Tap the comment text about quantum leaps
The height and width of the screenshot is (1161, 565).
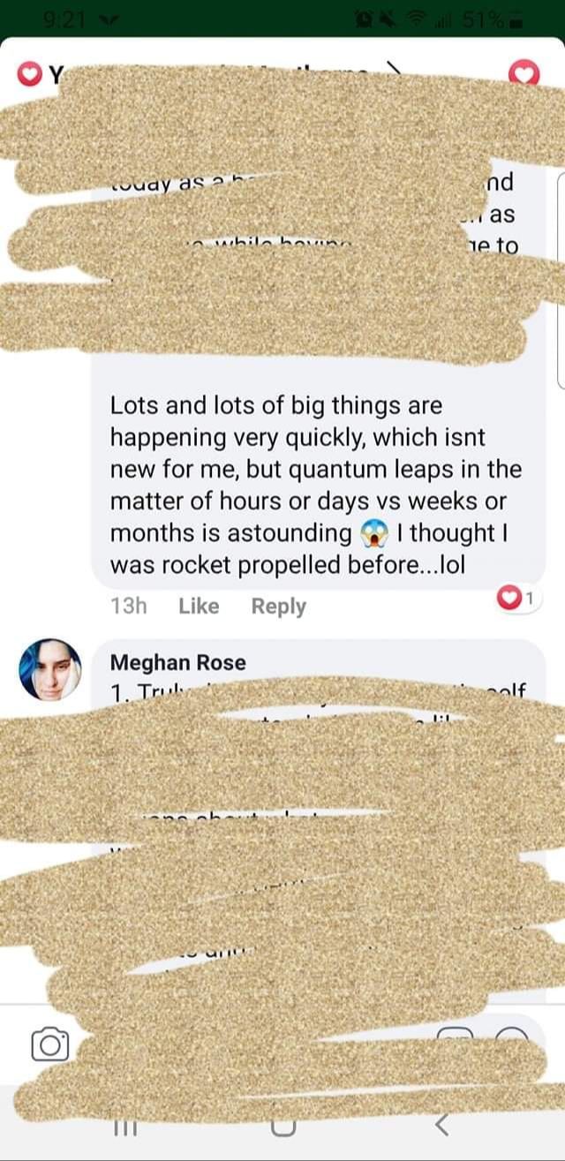315,486
